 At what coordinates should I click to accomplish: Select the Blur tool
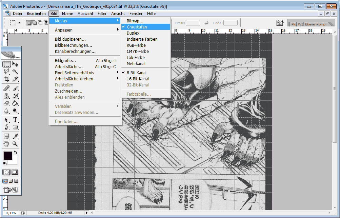click(x=6, y=111)
